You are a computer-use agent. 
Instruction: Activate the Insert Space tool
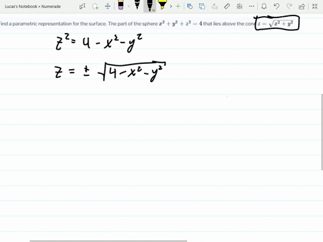tap(108, 6)
